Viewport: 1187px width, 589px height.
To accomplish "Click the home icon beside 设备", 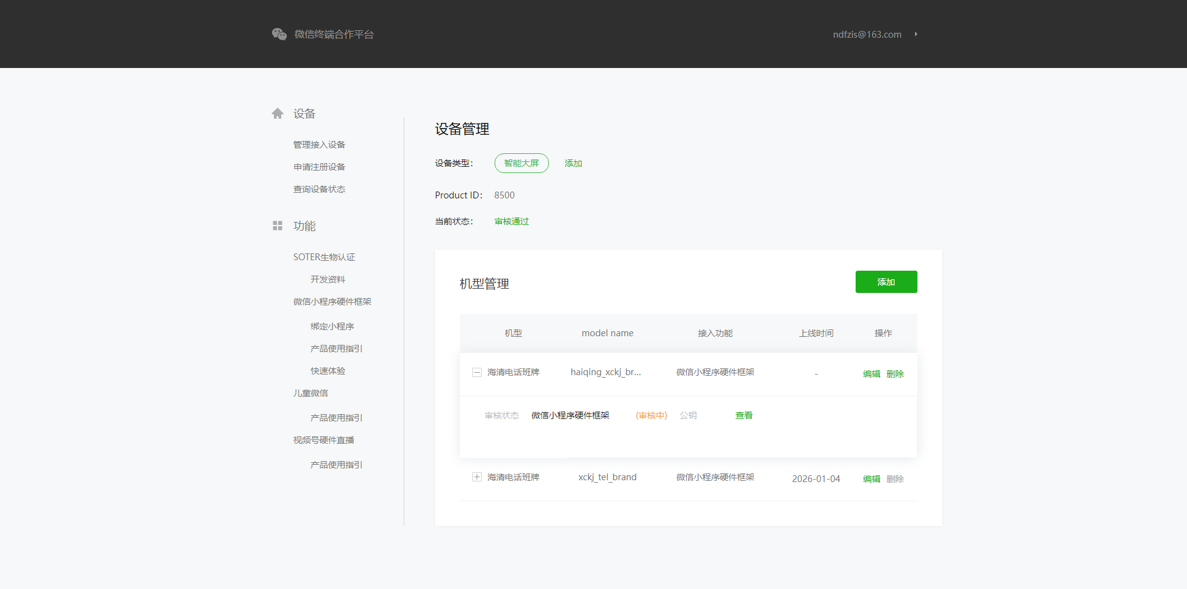I will pyautogui.click(x=278, y=113).
